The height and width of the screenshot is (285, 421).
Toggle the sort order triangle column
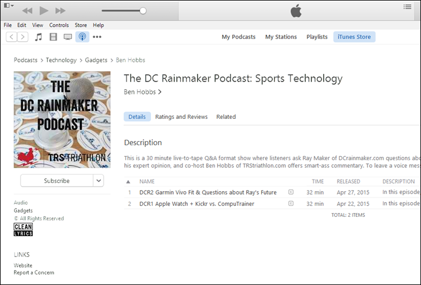pos(128,182)
